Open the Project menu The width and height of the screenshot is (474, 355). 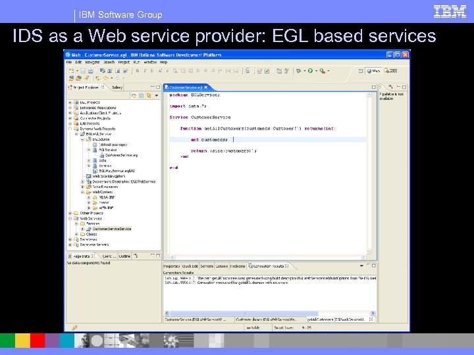point(124,62)
